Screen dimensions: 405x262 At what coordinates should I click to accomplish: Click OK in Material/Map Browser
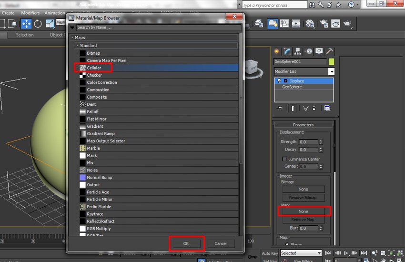pyautogui.click(x=186, y=243)
